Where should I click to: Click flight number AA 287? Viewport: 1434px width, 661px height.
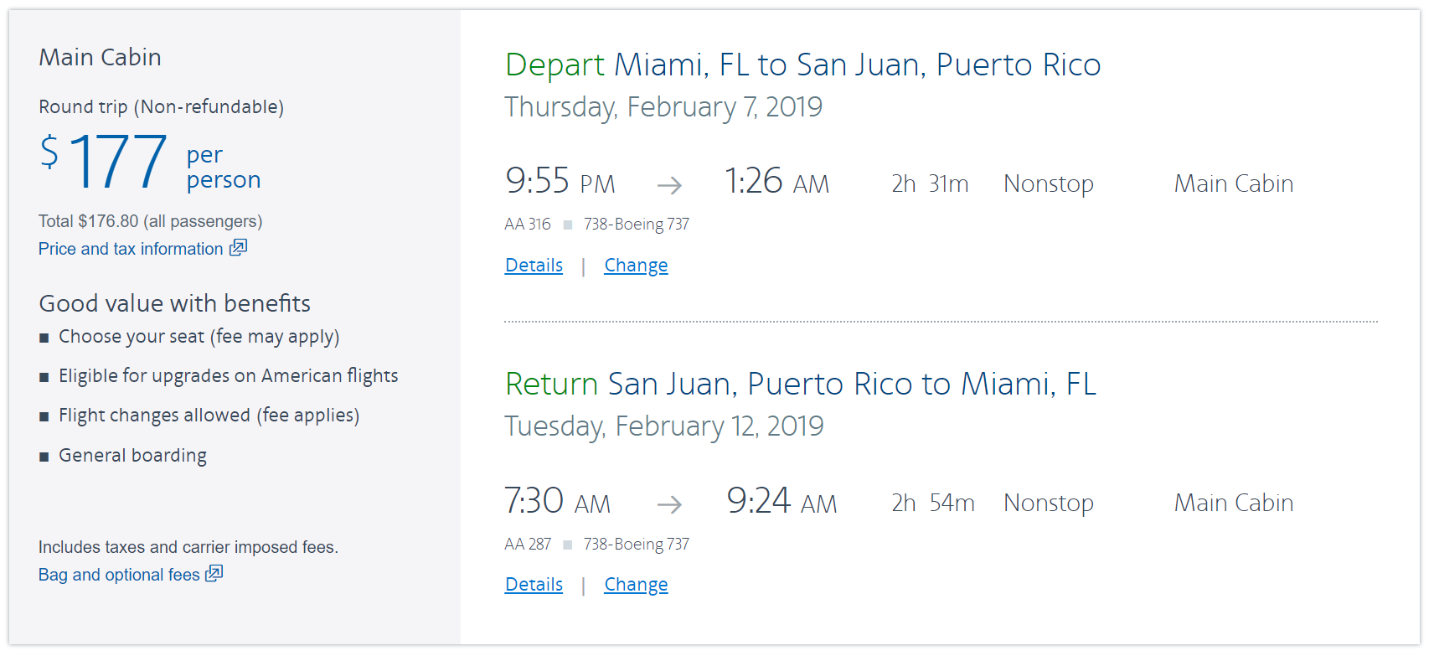pos(528,545)
